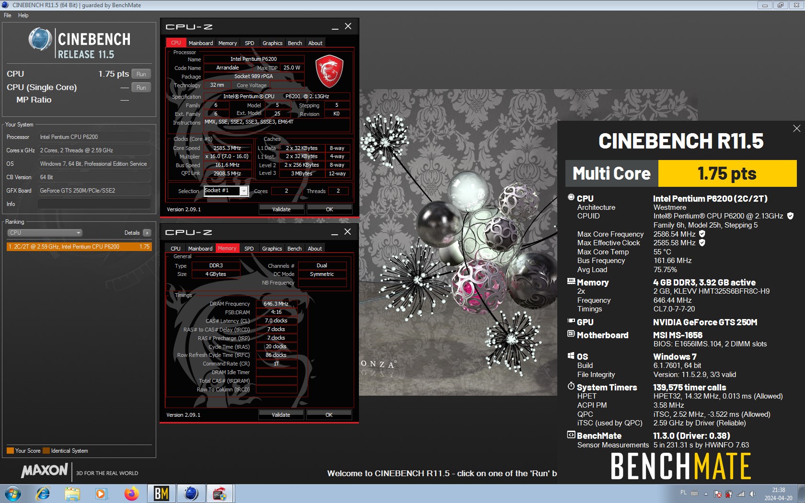Click the PL input language indicator

coord(683,492)
